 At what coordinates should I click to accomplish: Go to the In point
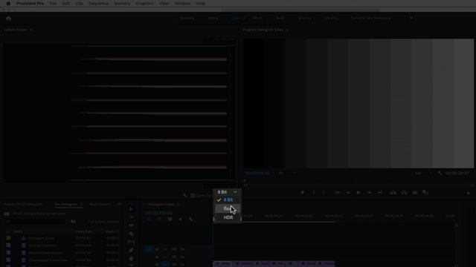pyautogui.click(x=337, y=193)
